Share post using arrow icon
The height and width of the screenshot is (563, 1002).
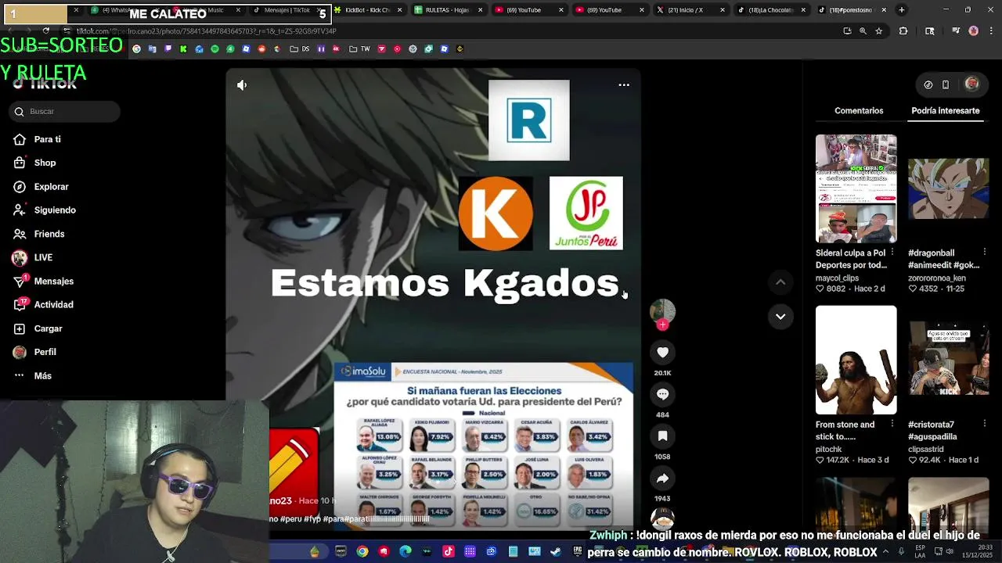pyautogui.click(x=662, y=479)
